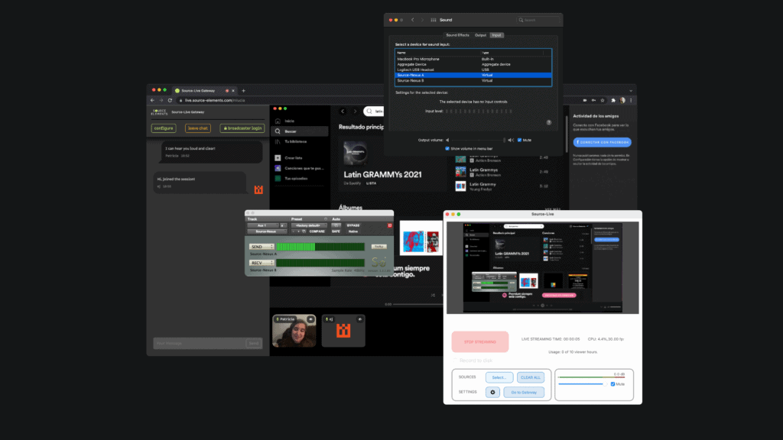Click the low-volume speaker icon by Output volume
Image resolution: width=783 pixels, height=440 pixels.
tap(447, 141)
